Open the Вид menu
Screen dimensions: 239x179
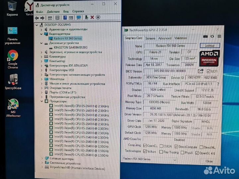[x=66, y=11]
